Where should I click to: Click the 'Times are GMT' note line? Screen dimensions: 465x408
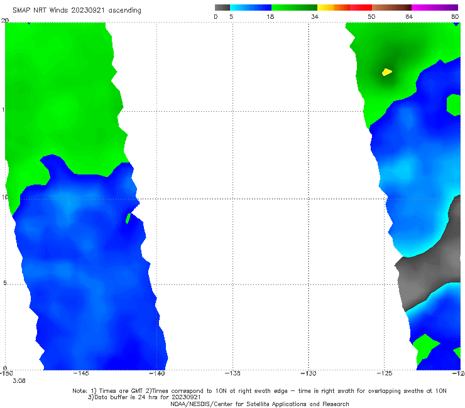tap(259, 391)
